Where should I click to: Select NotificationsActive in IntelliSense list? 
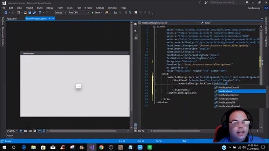click(240, 95)
